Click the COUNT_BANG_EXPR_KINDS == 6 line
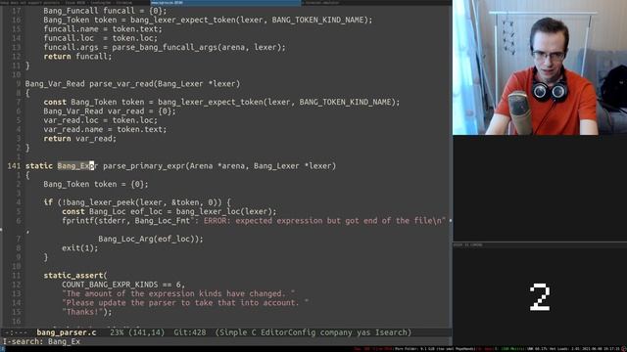The image size is (627, 352). [123, 285]
